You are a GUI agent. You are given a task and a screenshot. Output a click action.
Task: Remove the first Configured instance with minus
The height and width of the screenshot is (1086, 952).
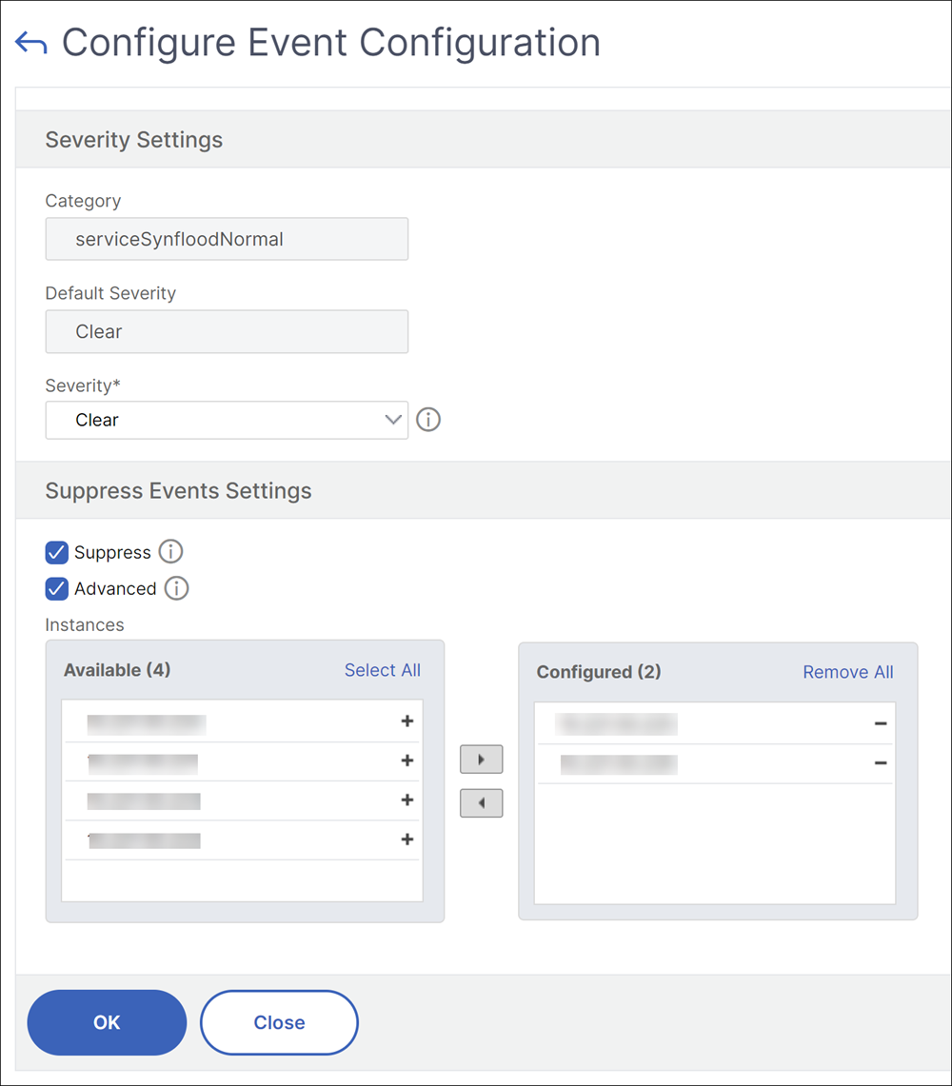[881, 723]
